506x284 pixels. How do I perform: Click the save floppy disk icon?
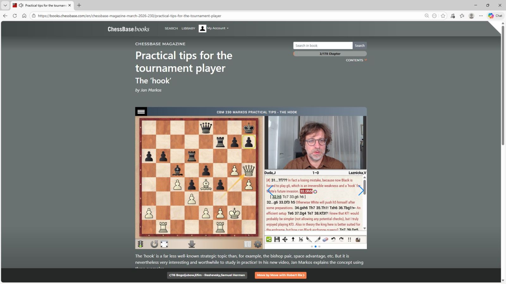pyautogui.click(x=277, y=240)
